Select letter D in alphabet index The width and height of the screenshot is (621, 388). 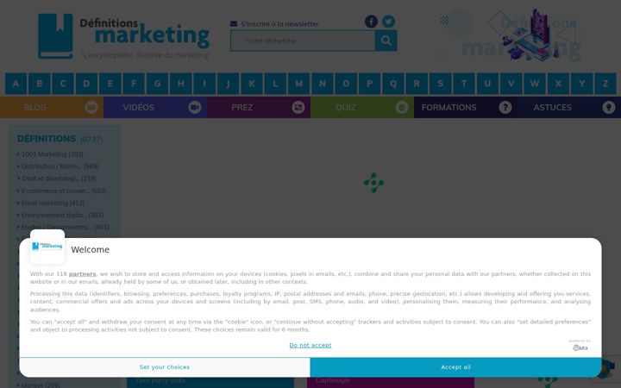86,84
